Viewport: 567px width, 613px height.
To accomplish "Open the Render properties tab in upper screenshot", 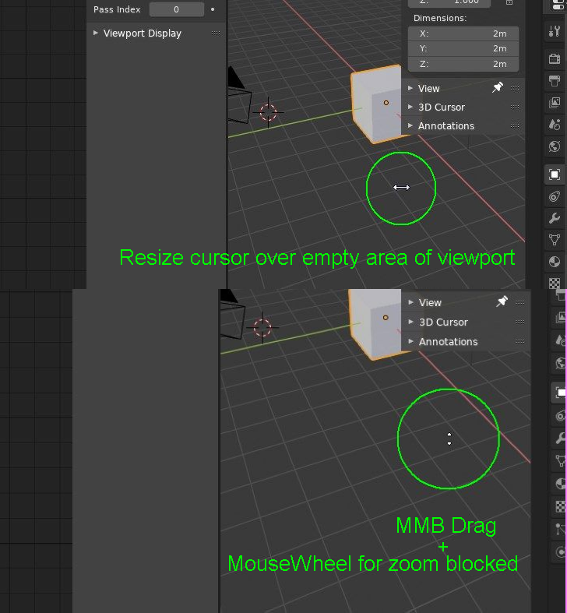I will point(554,59).
